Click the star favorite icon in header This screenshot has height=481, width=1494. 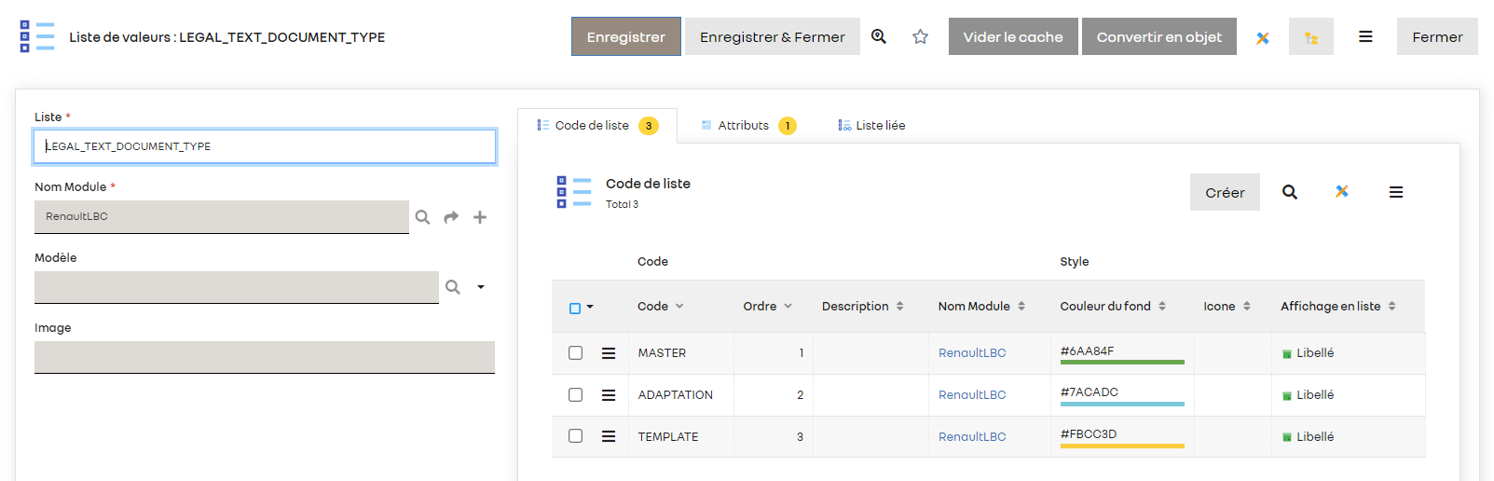920,36
